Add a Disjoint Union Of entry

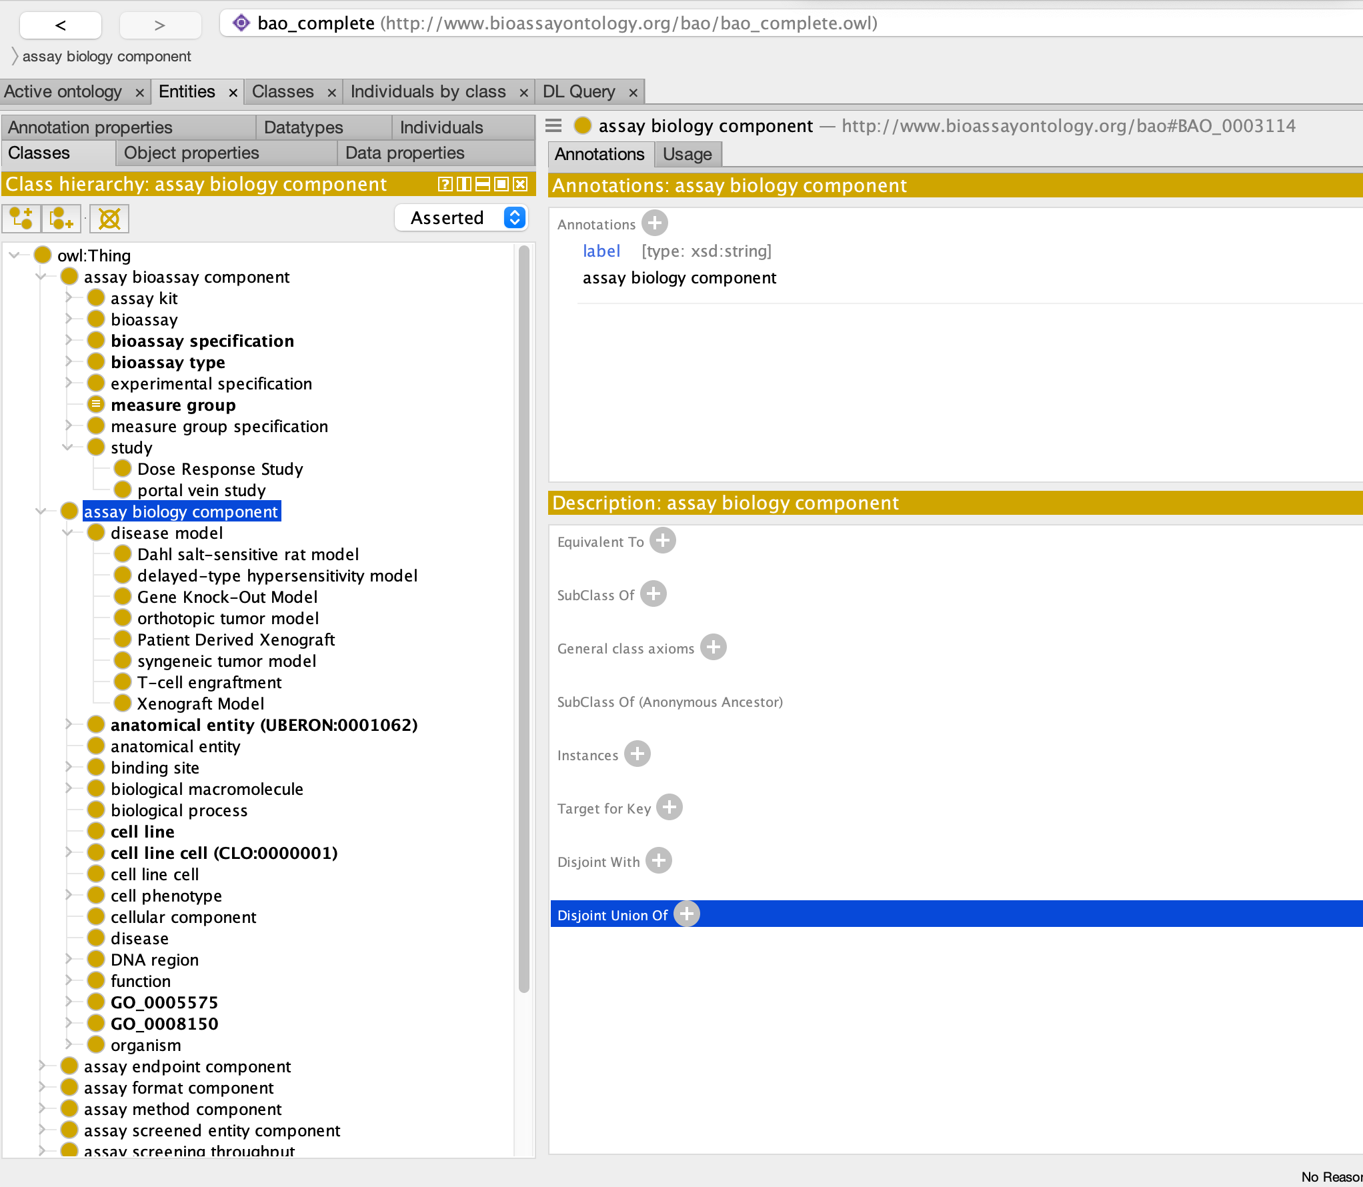pos(687,914)
